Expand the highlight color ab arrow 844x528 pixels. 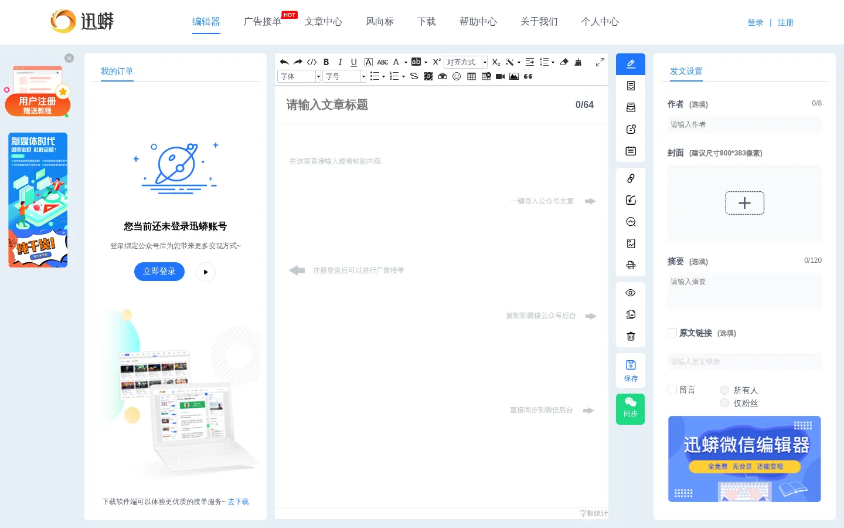coord(426,62)
